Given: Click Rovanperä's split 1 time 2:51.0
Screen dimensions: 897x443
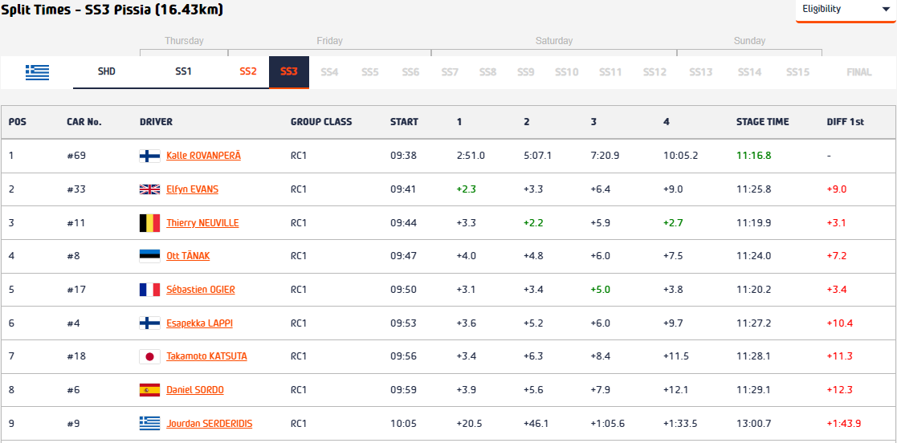Looking at the screenshot, I should tap(471, 156).
